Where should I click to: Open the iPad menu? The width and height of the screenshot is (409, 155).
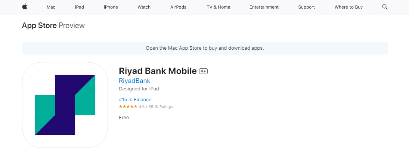(80, 7)
